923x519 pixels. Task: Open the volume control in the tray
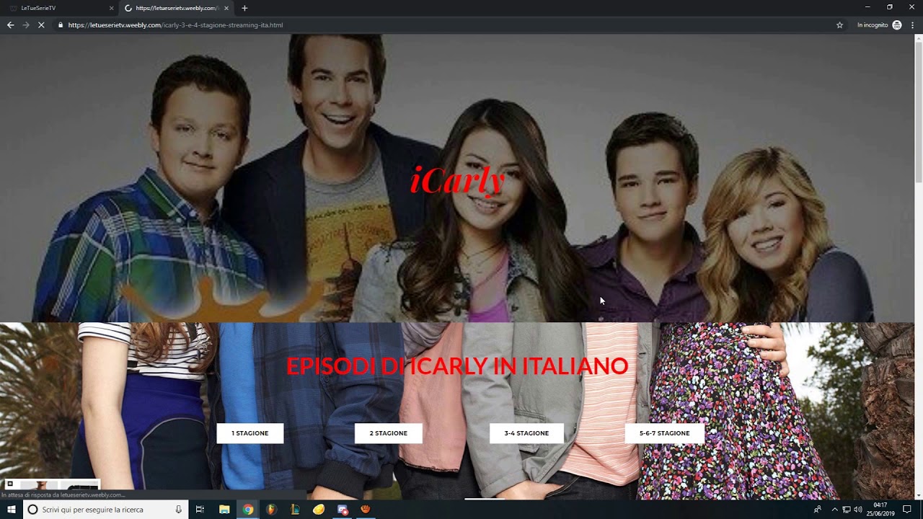858,510
